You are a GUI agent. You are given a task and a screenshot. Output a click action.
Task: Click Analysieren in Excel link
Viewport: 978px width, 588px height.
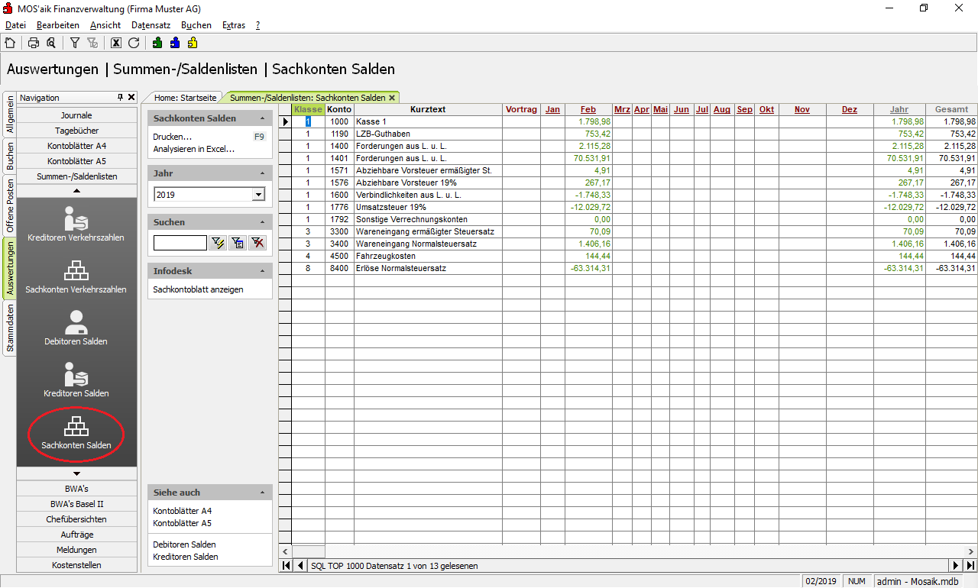(193, 149)
